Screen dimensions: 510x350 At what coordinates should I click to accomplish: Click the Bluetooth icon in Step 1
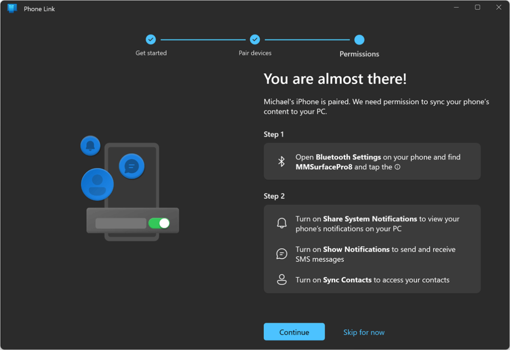coord(281,162)
